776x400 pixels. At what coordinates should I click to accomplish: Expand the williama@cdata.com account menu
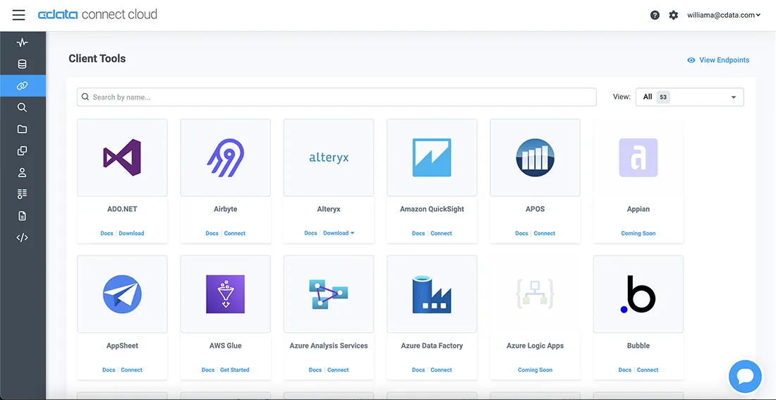tap(724, 15)
